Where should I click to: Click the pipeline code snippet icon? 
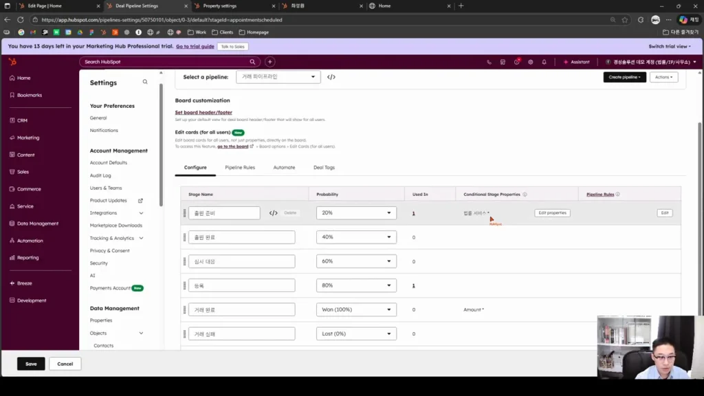click(331, 77)
